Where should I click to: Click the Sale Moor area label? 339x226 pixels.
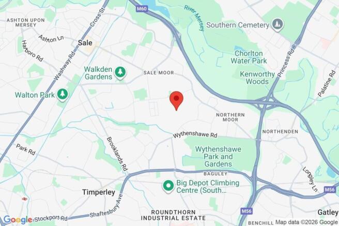point(159,73)
